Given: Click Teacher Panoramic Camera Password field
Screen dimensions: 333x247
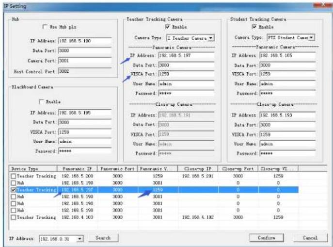Looking at the screenshot, I should tap(186, 93).
